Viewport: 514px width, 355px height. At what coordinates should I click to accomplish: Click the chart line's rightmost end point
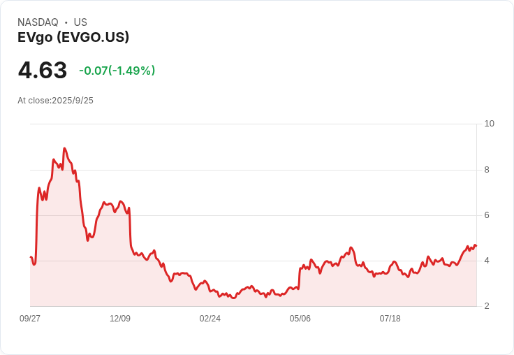pyautogui.click(x=476, y=246)
